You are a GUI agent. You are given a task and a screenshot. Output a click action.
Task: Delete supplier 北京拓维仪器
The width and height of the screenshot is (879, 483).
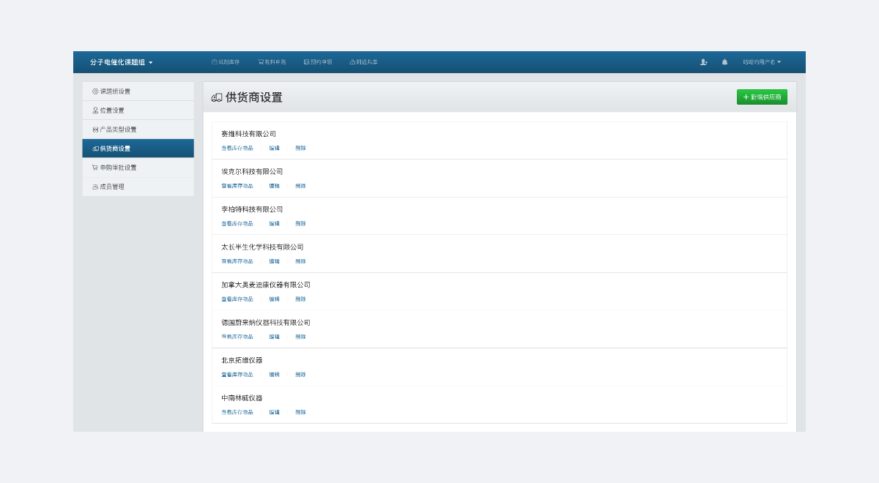tap(300, 375)
